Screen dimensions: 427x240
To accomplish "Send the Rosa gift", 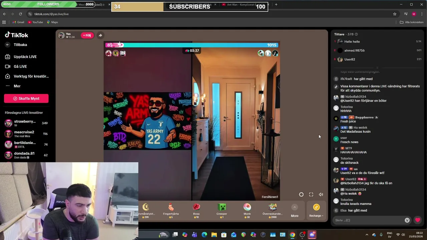I will pos(196,211).
